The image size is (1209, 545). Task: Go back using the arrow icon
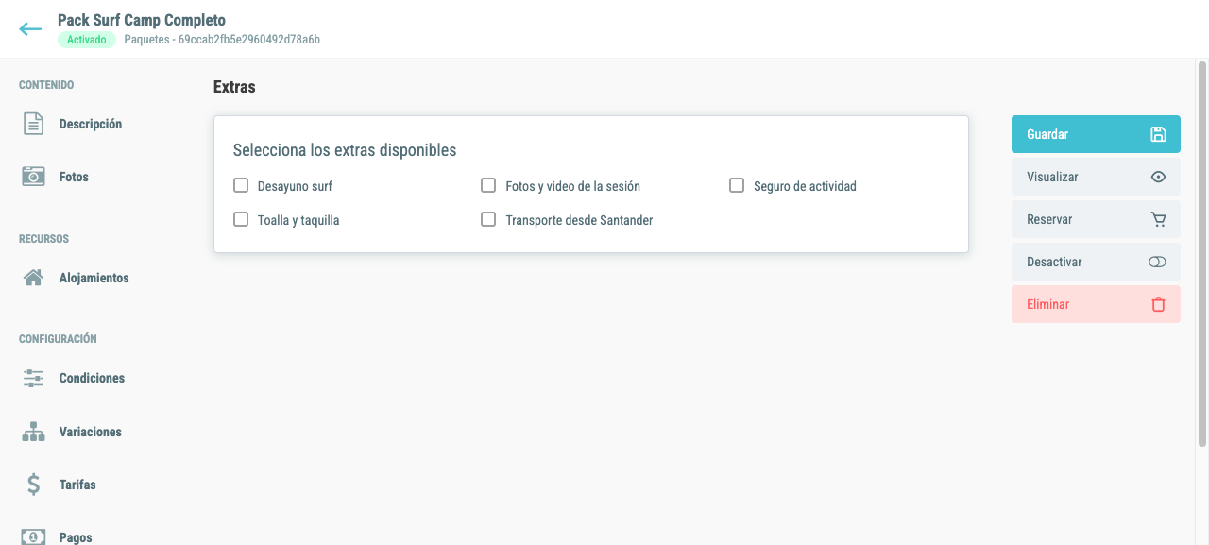[31, 29]
